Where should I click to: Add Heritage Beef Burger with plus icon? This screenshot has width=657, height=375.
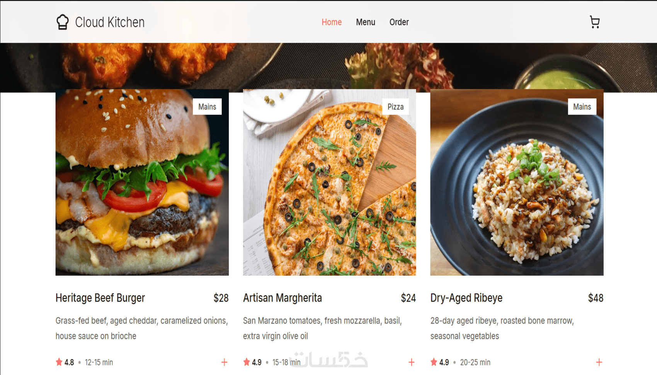(x=224, y=362)
